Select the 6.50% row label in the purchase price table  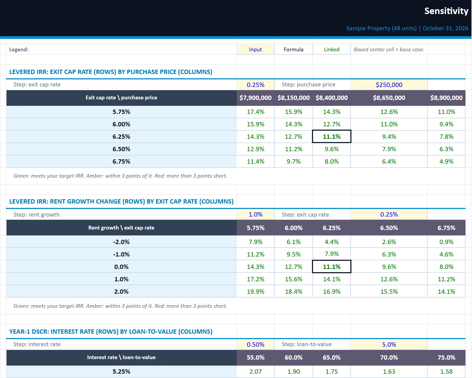[x=121, y=149]
